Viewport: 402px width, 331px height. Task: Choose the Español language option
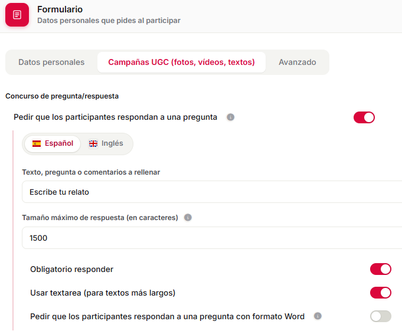53,143
